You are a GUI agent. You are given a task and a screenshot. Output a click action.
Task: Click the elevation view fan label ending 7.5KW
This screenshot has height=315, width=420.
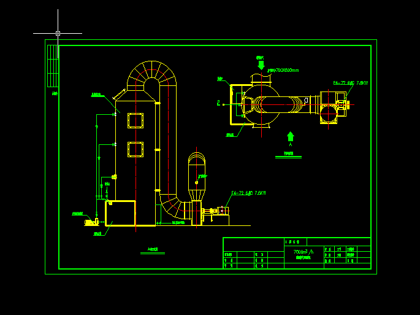pos(248,193)
